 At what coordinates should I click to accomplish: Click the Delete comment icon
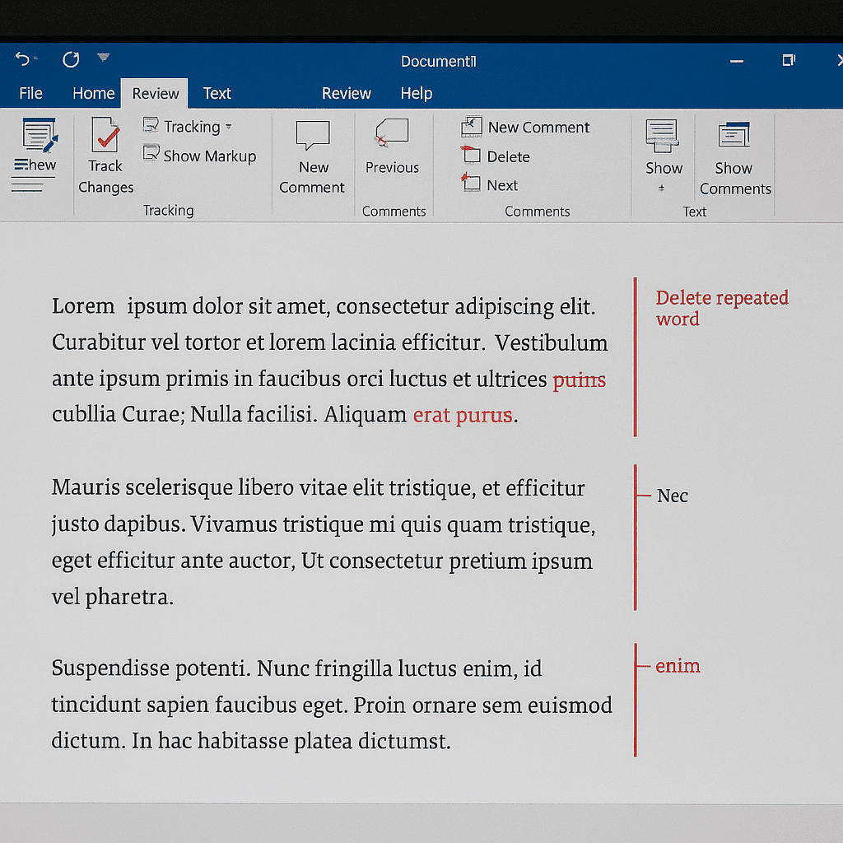(471, 155)
